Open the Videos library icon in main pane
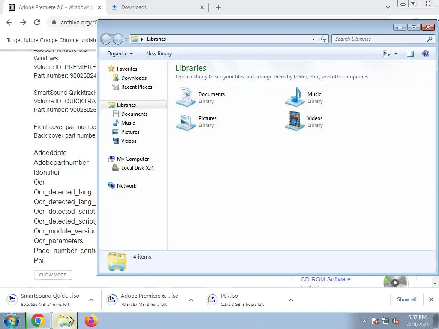Image resolution: width=439 pixels, height=329 pixels. (x=295, y=121)
